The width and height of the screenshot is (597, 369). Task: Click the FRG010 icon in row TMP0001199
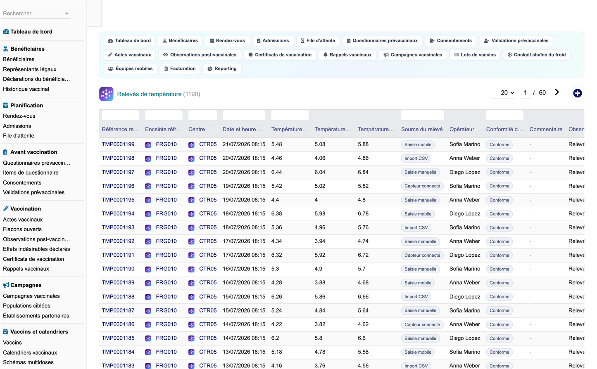click(x=148, y=145)
